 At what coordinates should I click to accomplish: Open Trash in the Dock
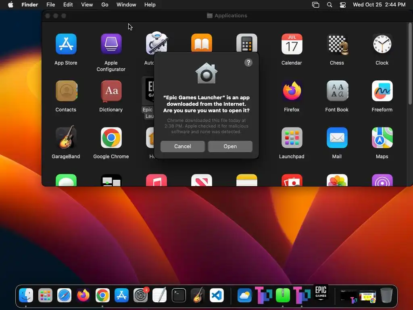tap(386, 295)
